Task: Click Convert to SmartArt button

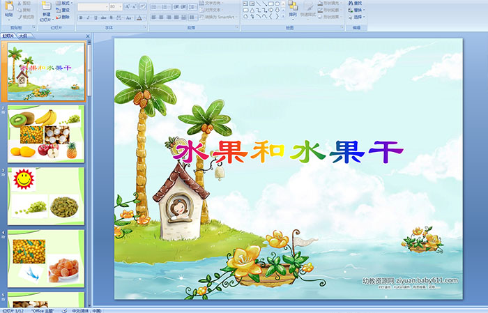Action: (x=219, y=17)
